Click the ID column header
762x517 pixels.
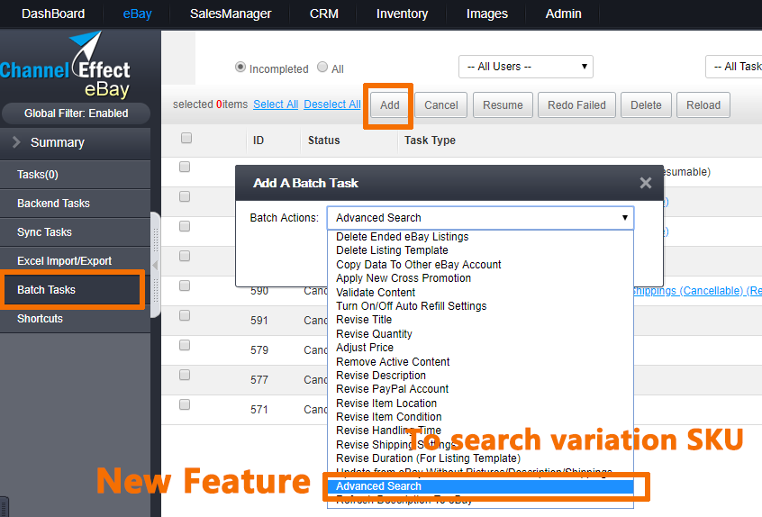258,141
